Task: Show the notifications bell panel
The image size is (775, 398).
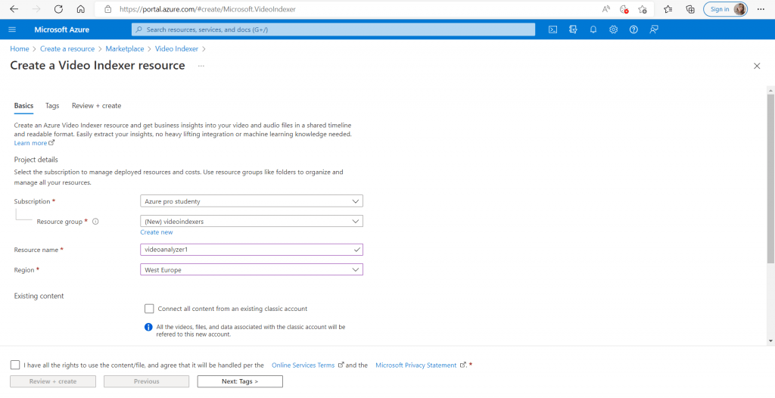Action: [x=593, y=30]
